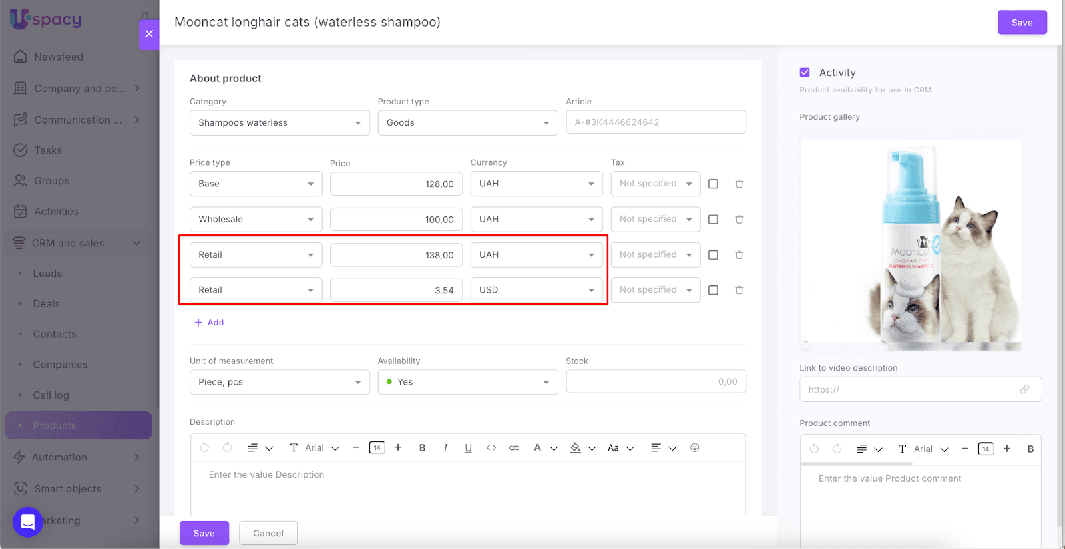Click the italic icon in Description toolbar

445,448
